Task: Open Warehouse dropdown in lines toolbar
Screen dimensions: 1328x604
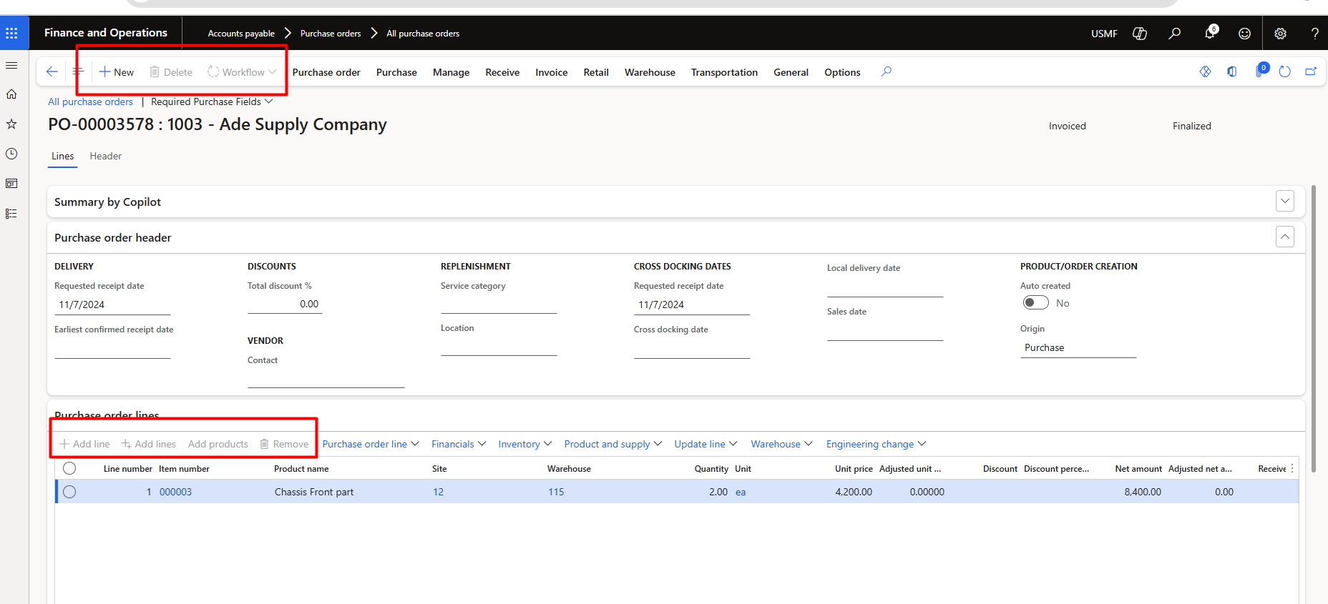Action: (781, 444)
